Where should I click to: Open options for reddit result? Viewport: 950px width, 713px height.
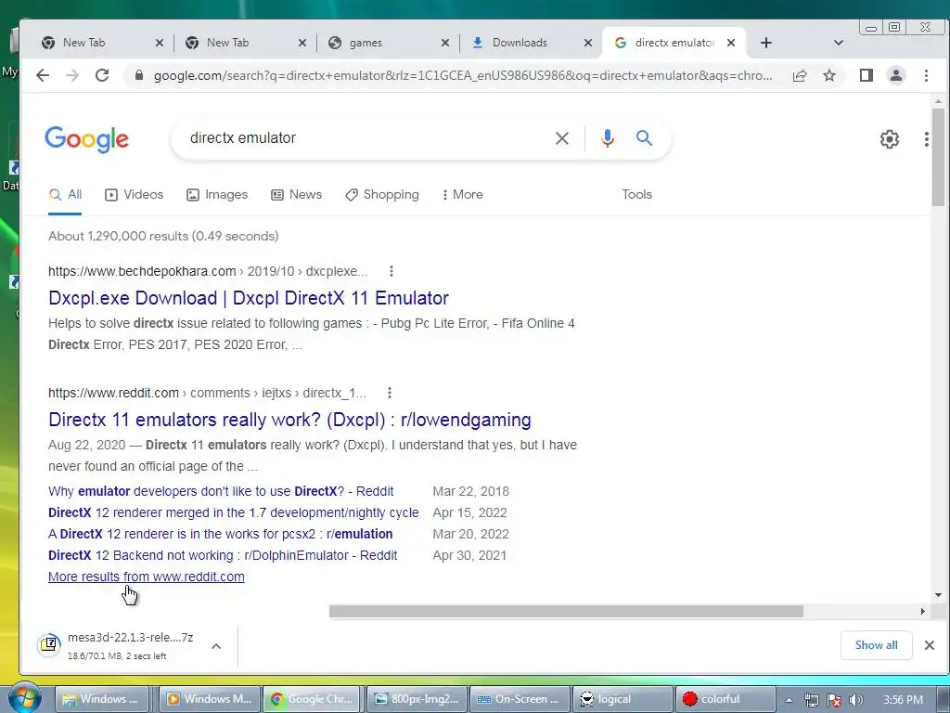(390, 393)
